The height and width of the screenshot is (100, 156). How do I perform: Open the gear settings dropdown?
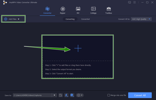[80, 95]
